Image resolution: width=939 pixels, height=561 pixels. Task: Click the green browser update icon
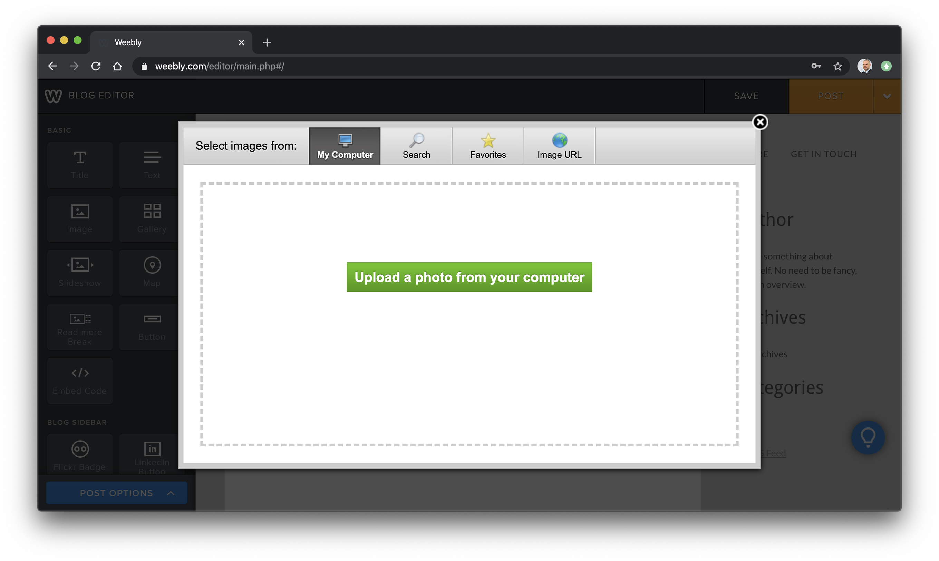tap(886, 66)
